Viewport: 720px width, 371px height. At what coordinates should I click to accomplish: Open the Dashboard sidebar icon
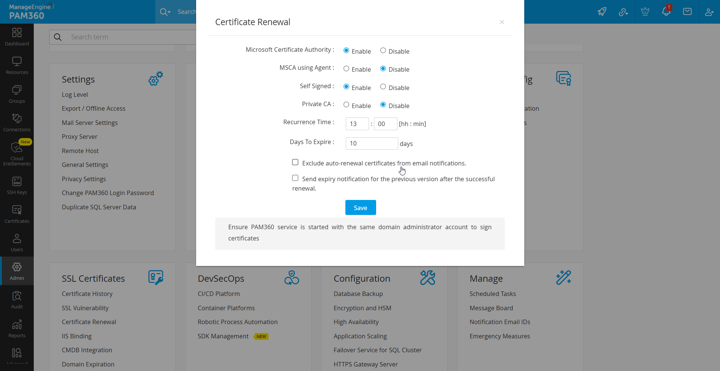click(17, 37)
